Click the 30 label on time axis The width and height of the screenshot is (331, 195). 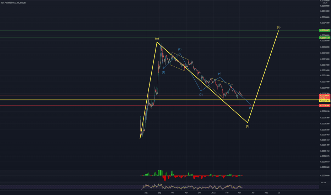(x=279, y=193)
